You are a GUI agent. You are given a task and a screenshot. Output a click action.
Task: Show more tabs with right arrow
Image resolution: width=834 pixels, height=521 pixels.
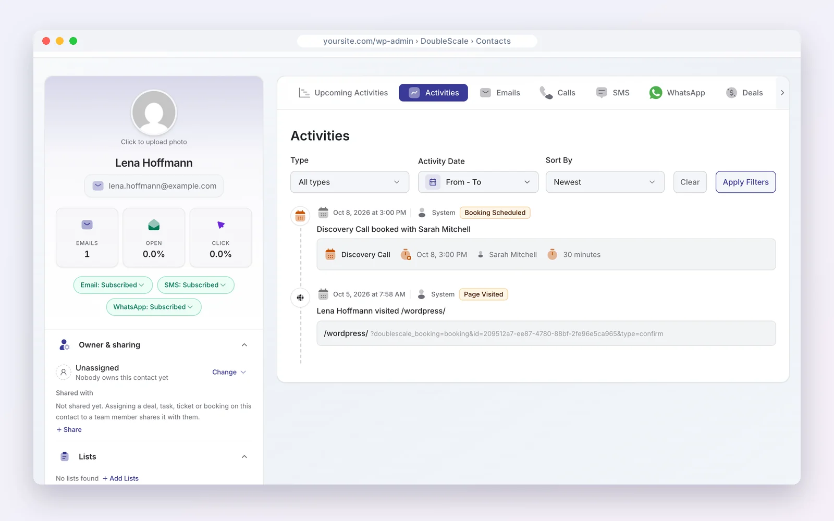pos(782,93)
